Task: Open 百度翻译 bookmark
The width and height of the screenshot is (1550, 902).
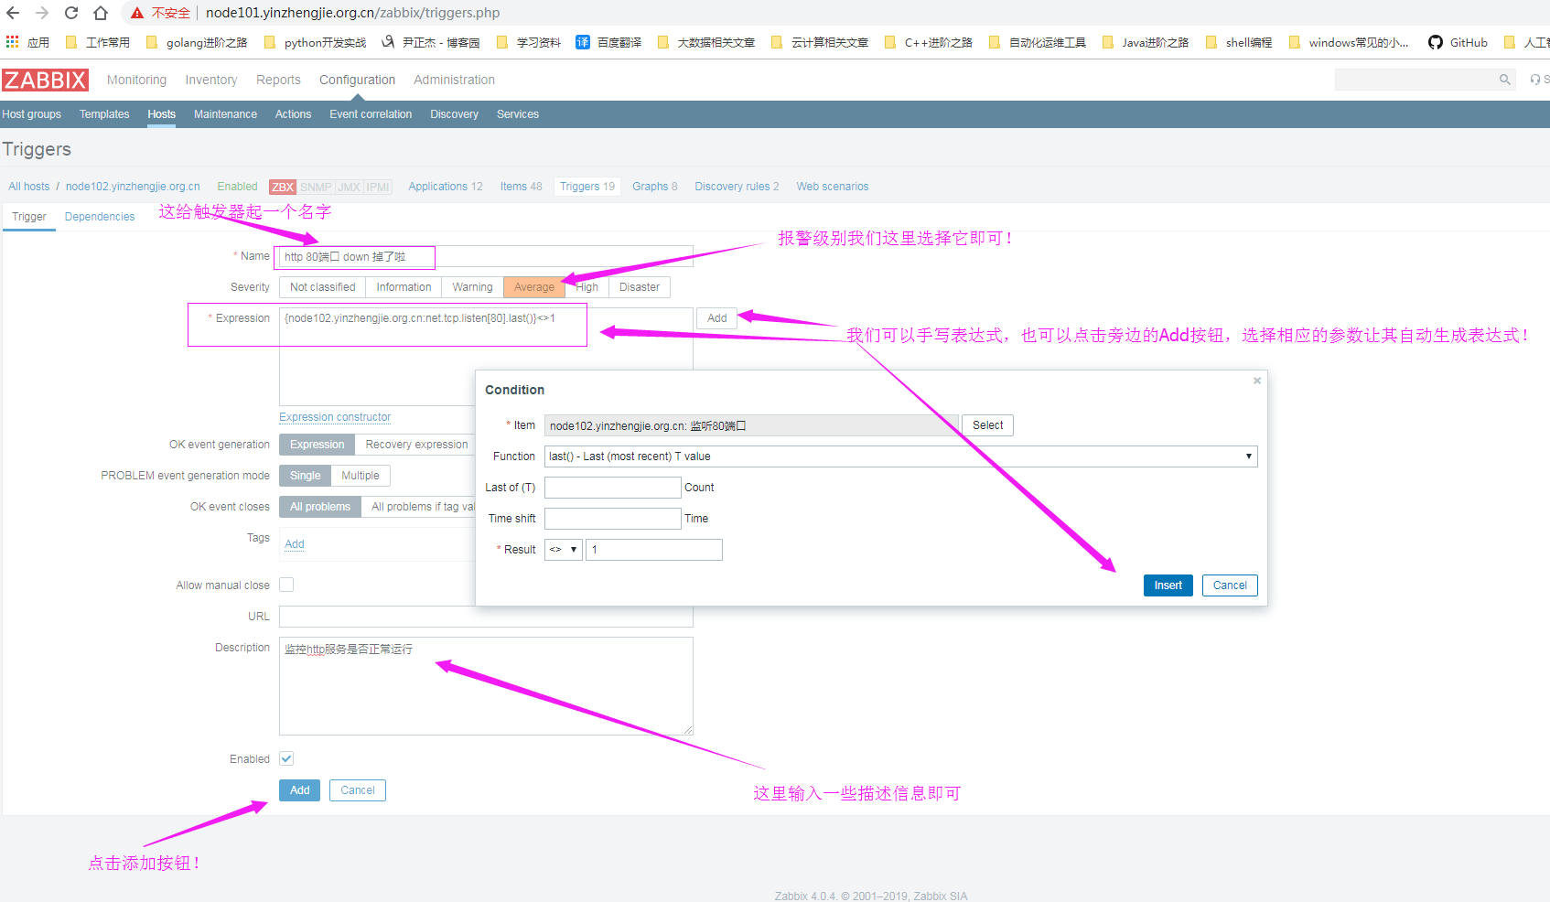Action: pos(608,42)
